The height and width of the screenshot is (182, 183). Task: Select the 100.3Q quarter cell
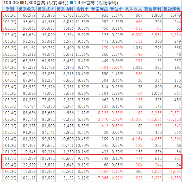(x=10, y=172)
